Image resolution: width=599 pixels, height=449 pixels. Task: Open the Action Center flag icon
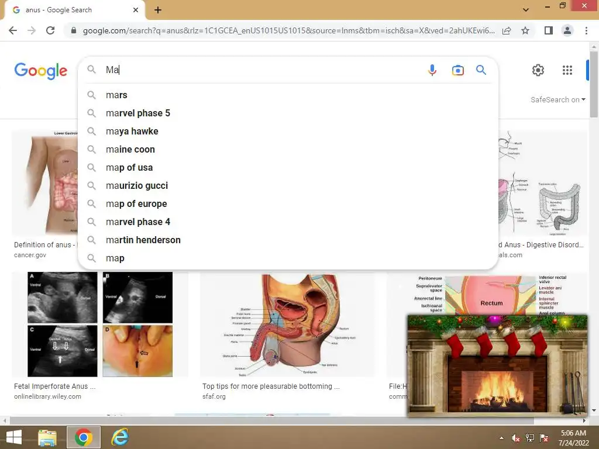pyautogui.click(x=544, y=438)
